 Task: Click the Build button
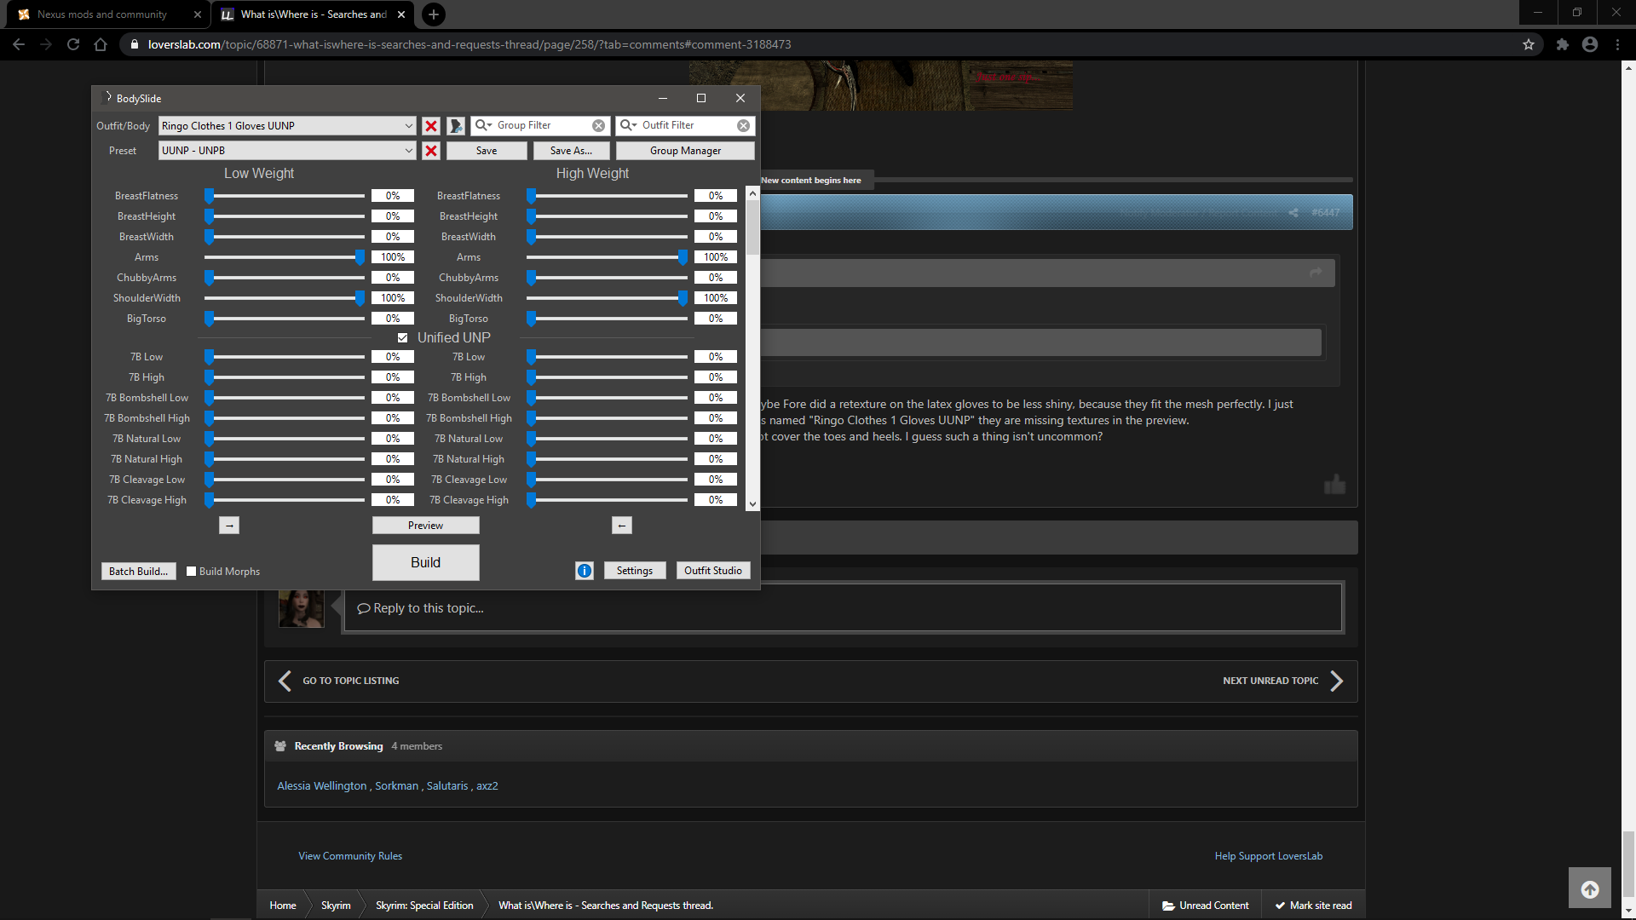pyautogui.click(x=425, y=563)
